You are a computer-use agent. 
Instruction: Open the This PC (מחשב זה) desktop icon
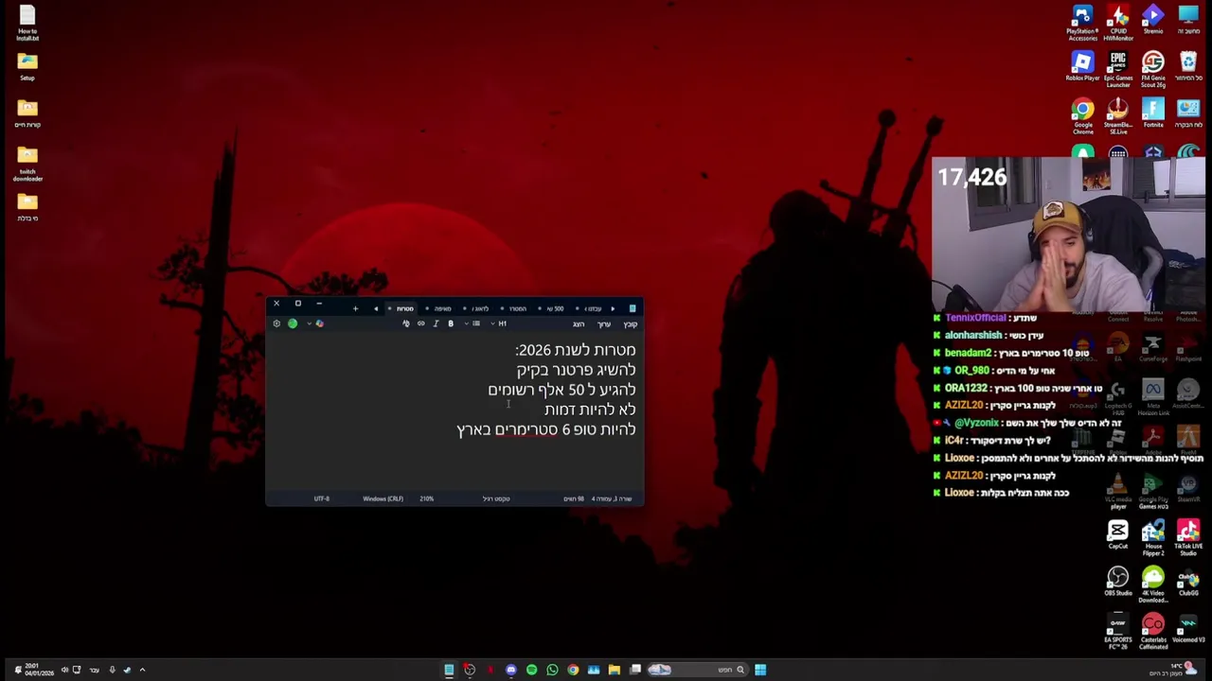1188,19
